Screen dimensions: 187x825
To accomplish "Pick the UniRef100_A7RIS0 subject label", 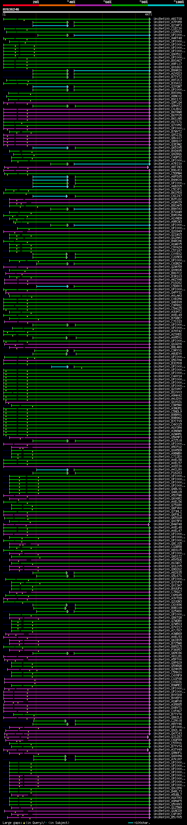I will click(x=168, y=164).
